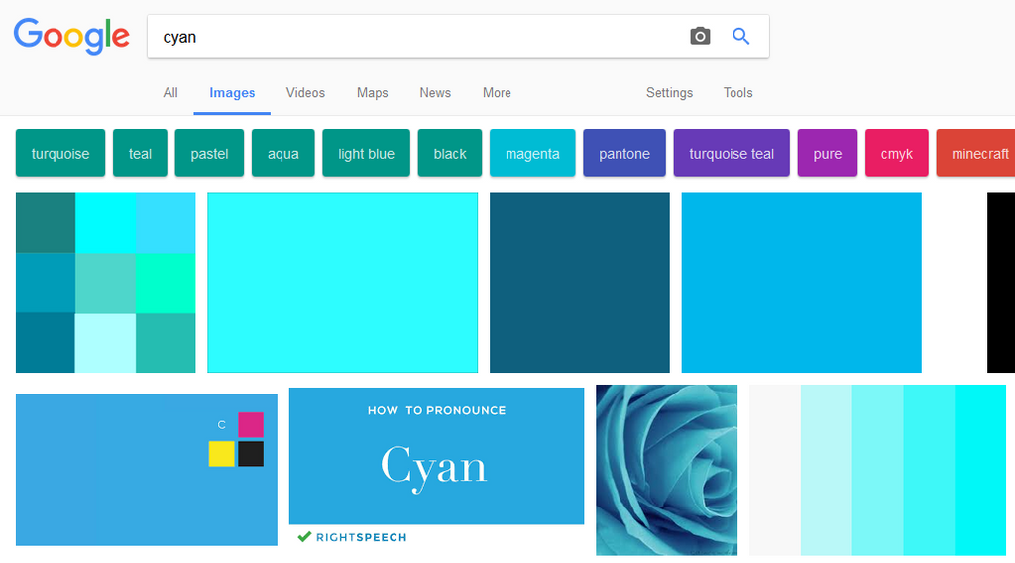The image size is (1015, 563).
Task: Open the Settings menu
Action: point(669,93)
